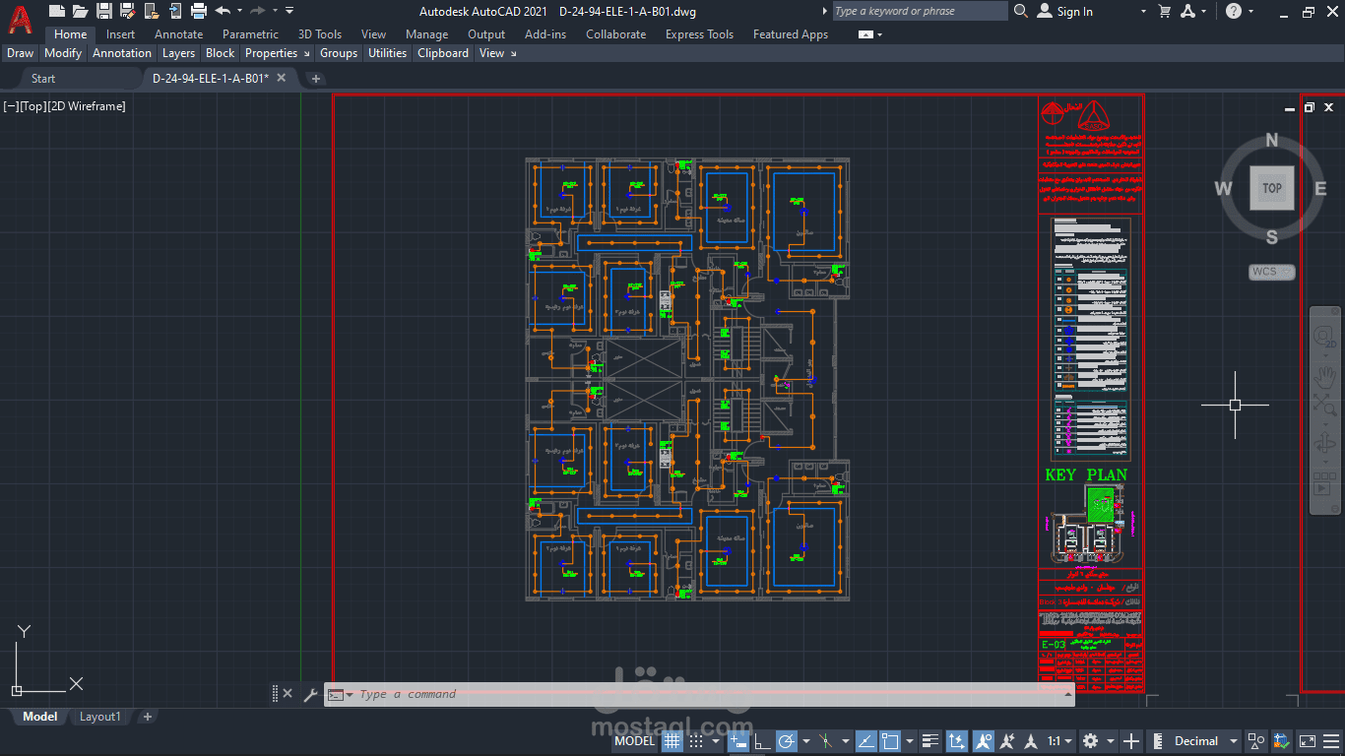Open the Insert ribbon tab
Image resolution: width=1345 pixels, height=756 pixels.
coord(121,34)
